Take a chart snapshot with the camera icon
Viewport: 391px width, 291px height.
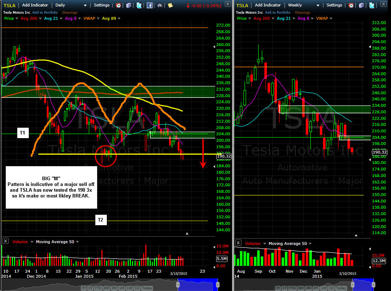pyautogui.click(x=159, y=5)
